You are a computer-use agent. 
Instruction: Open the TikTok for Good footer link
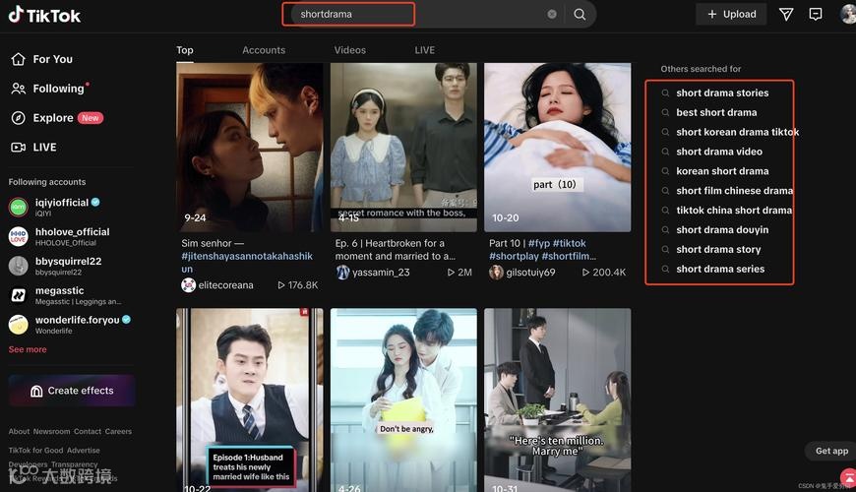[36, 451]
